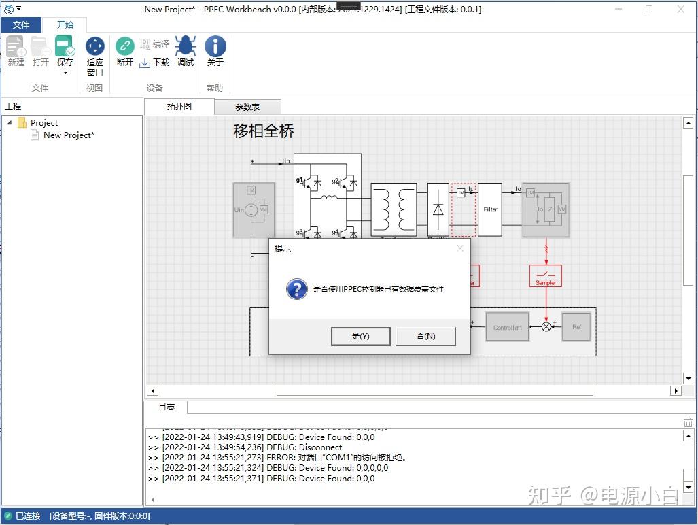Click 否(N) in the prompt dialog
Screen dimensions: 698x525
coord(426,336)
